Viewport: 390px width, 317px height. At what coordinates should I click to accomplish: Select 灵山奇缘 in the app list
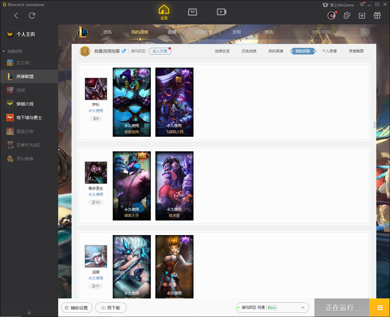click(29, 159)
